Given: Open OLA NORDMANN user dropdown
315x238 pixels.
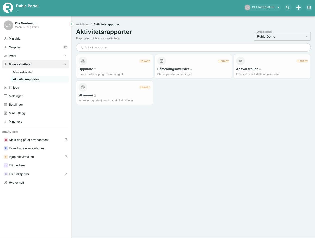Looking at the screenshot, I should click(x=262, y=7).
